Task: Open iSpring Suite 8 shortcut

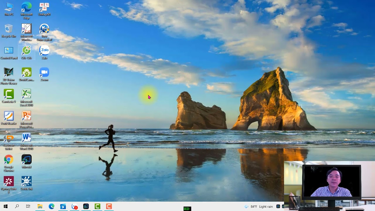Action: click(x=9, y=185)
